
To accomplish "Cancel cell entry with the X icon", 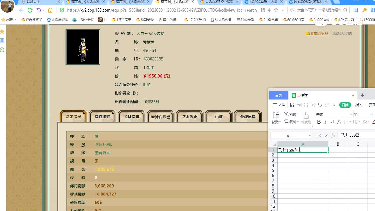I will (x=319, y=135).
